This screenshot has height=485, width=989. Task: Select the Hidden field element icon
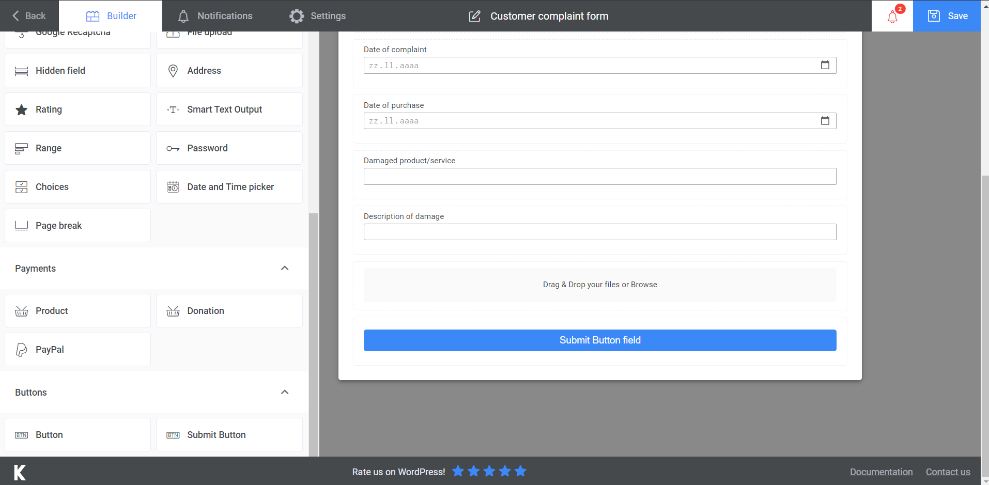click(21, 70)
